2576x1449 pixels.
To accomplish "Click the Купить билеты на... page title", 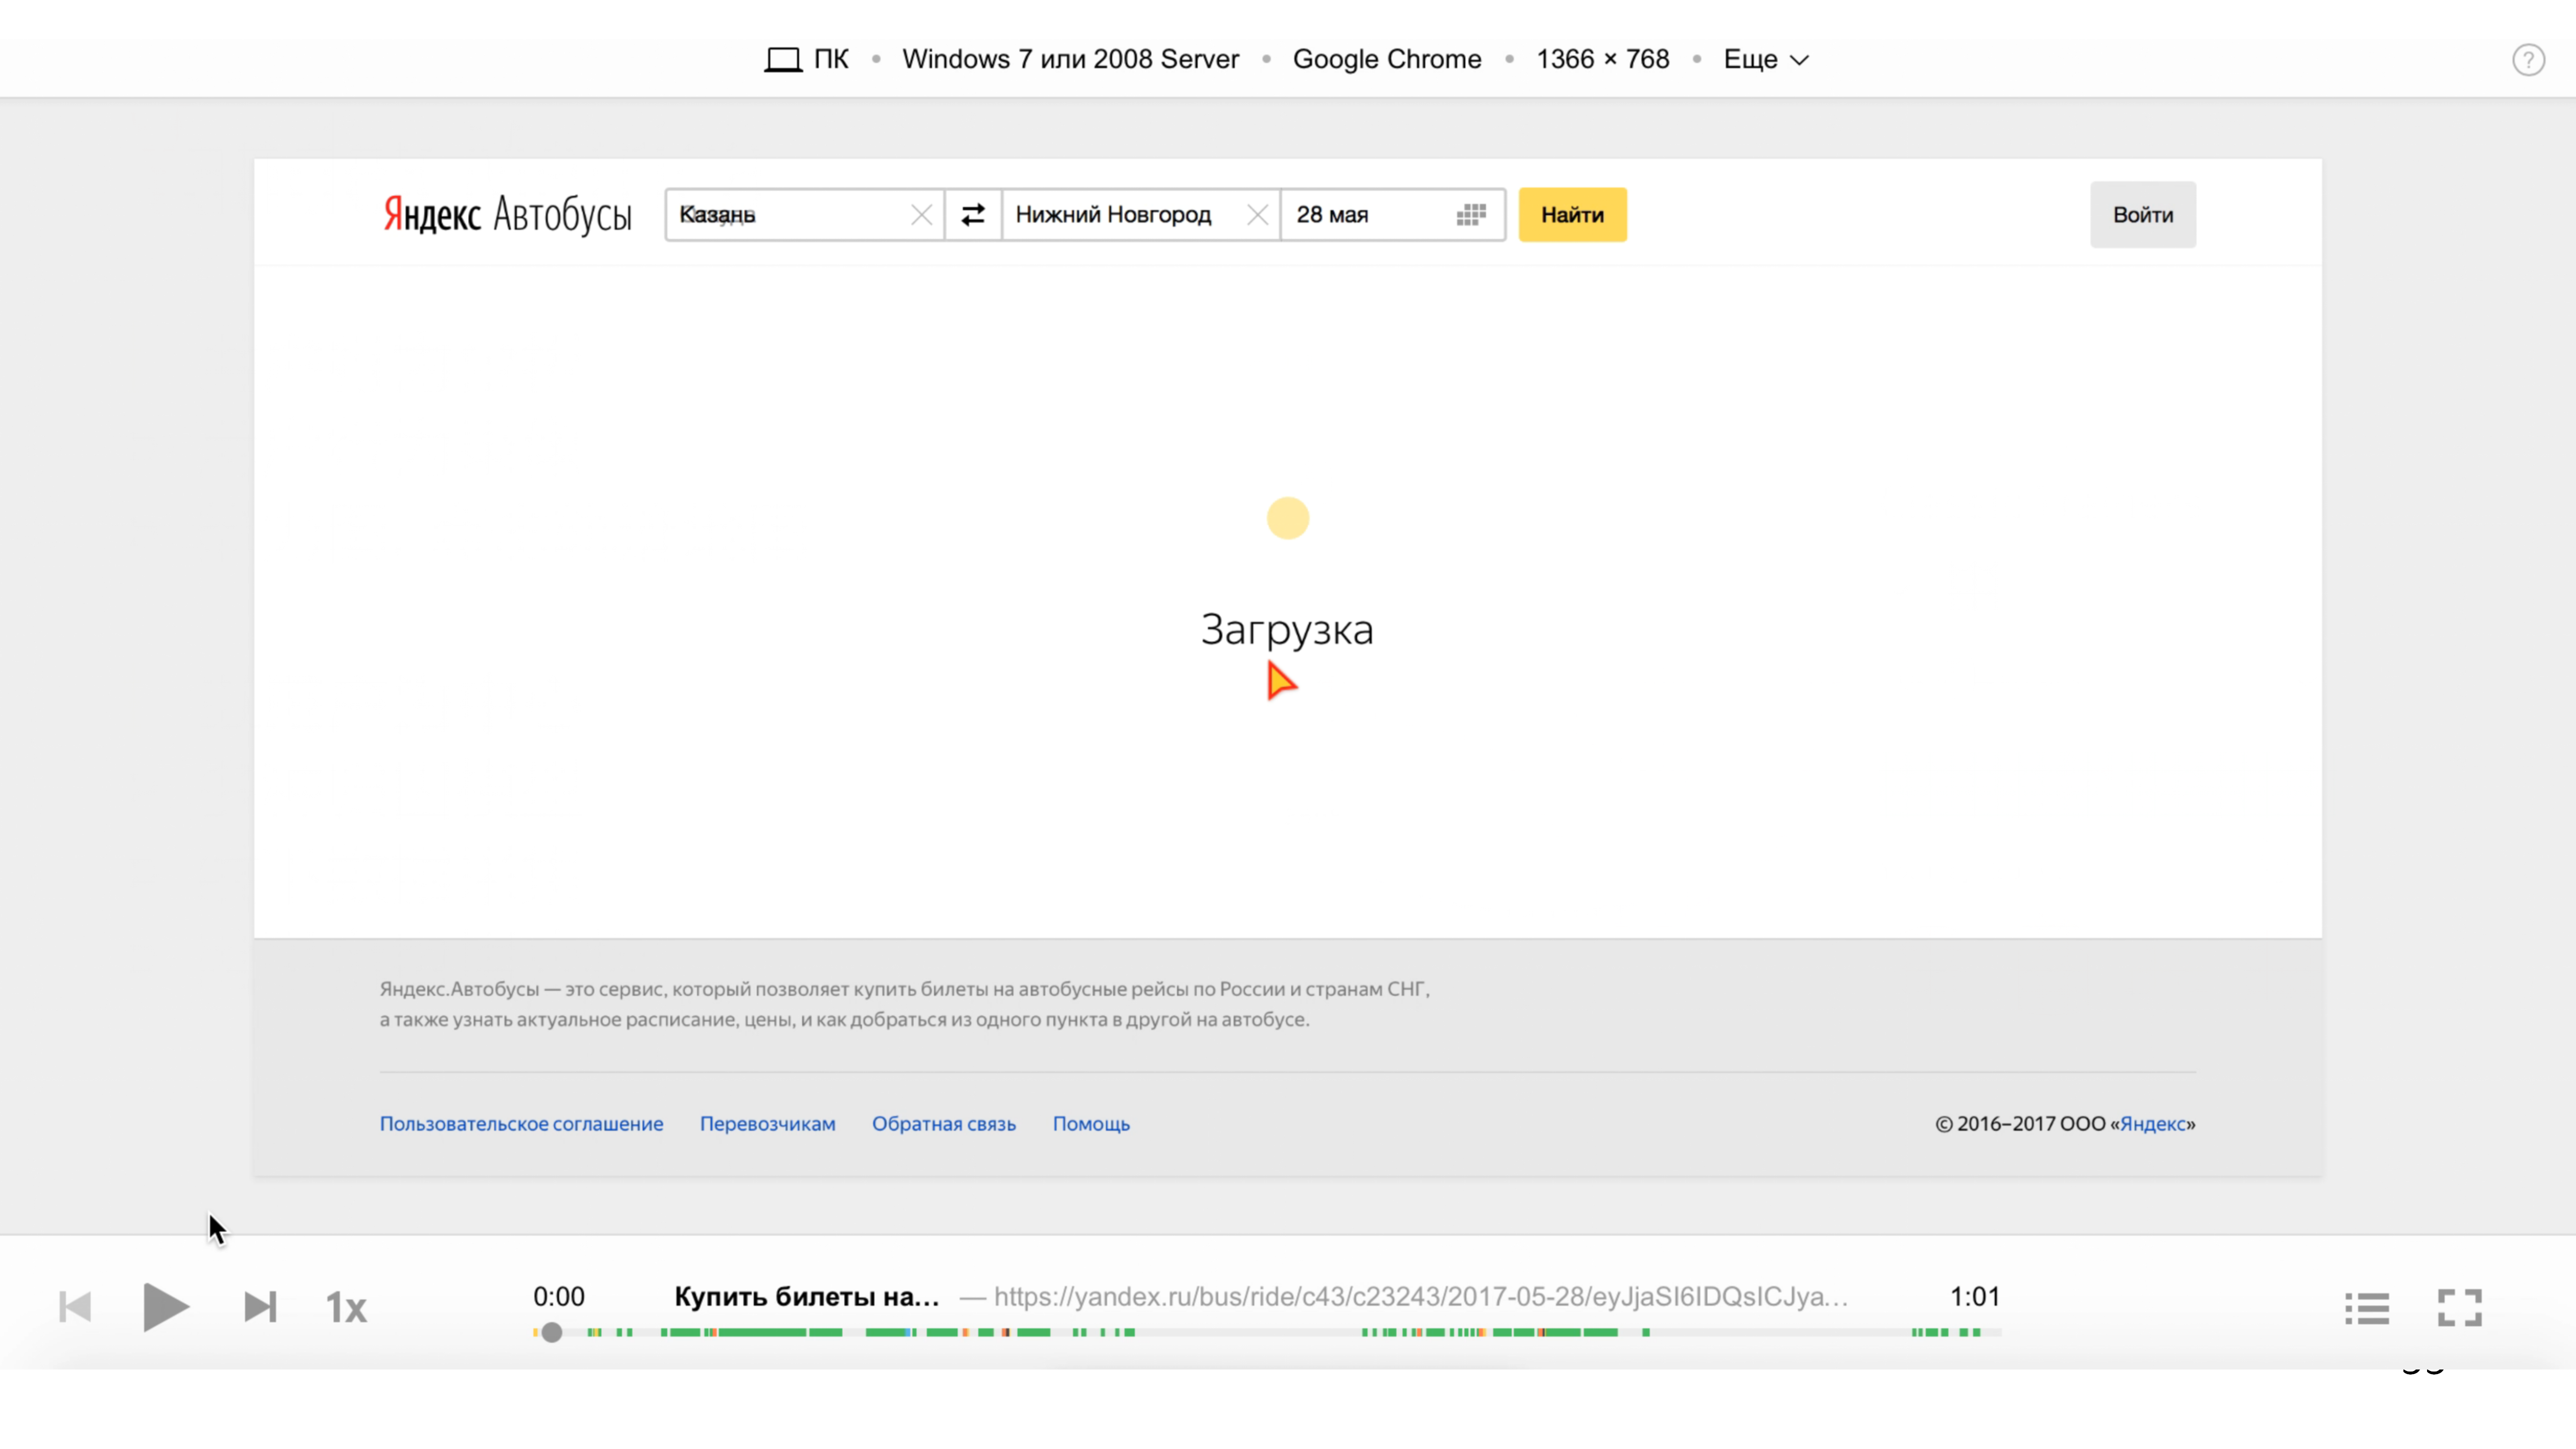I will pyautogui.click(x=806, y=1297).
